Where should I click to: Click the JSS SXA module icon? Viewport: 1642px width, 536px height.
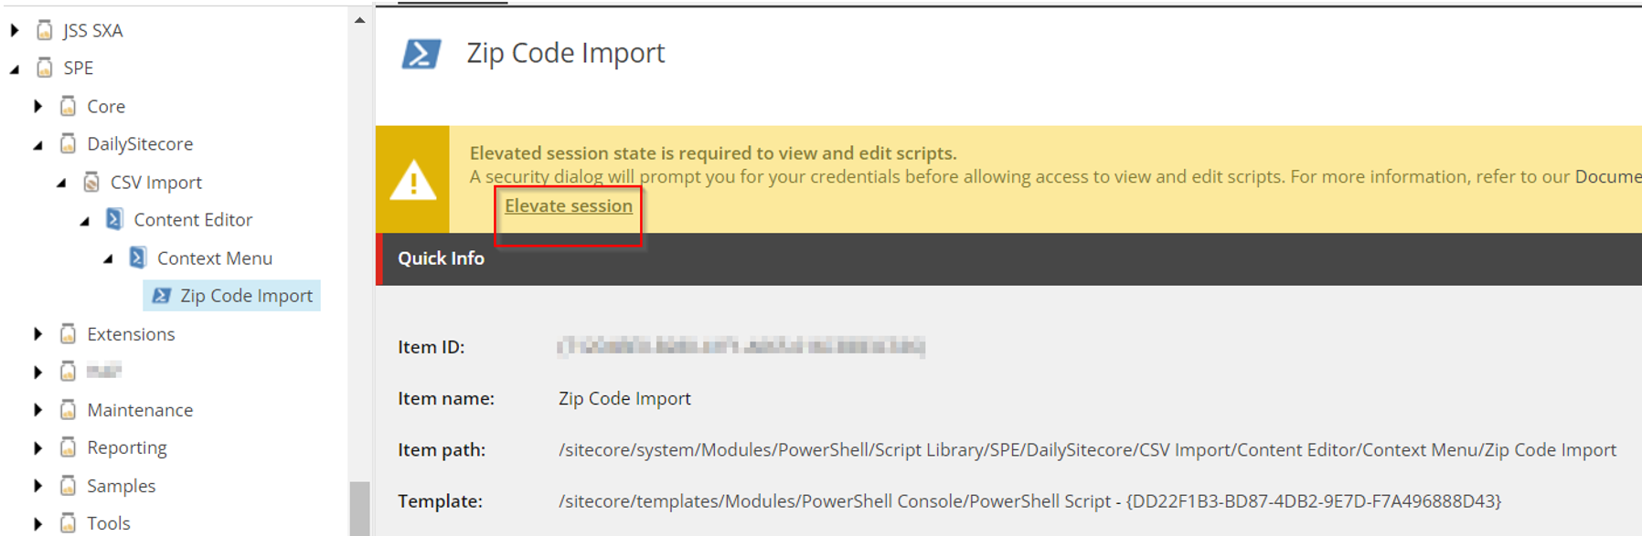click(x=44, y=30)
